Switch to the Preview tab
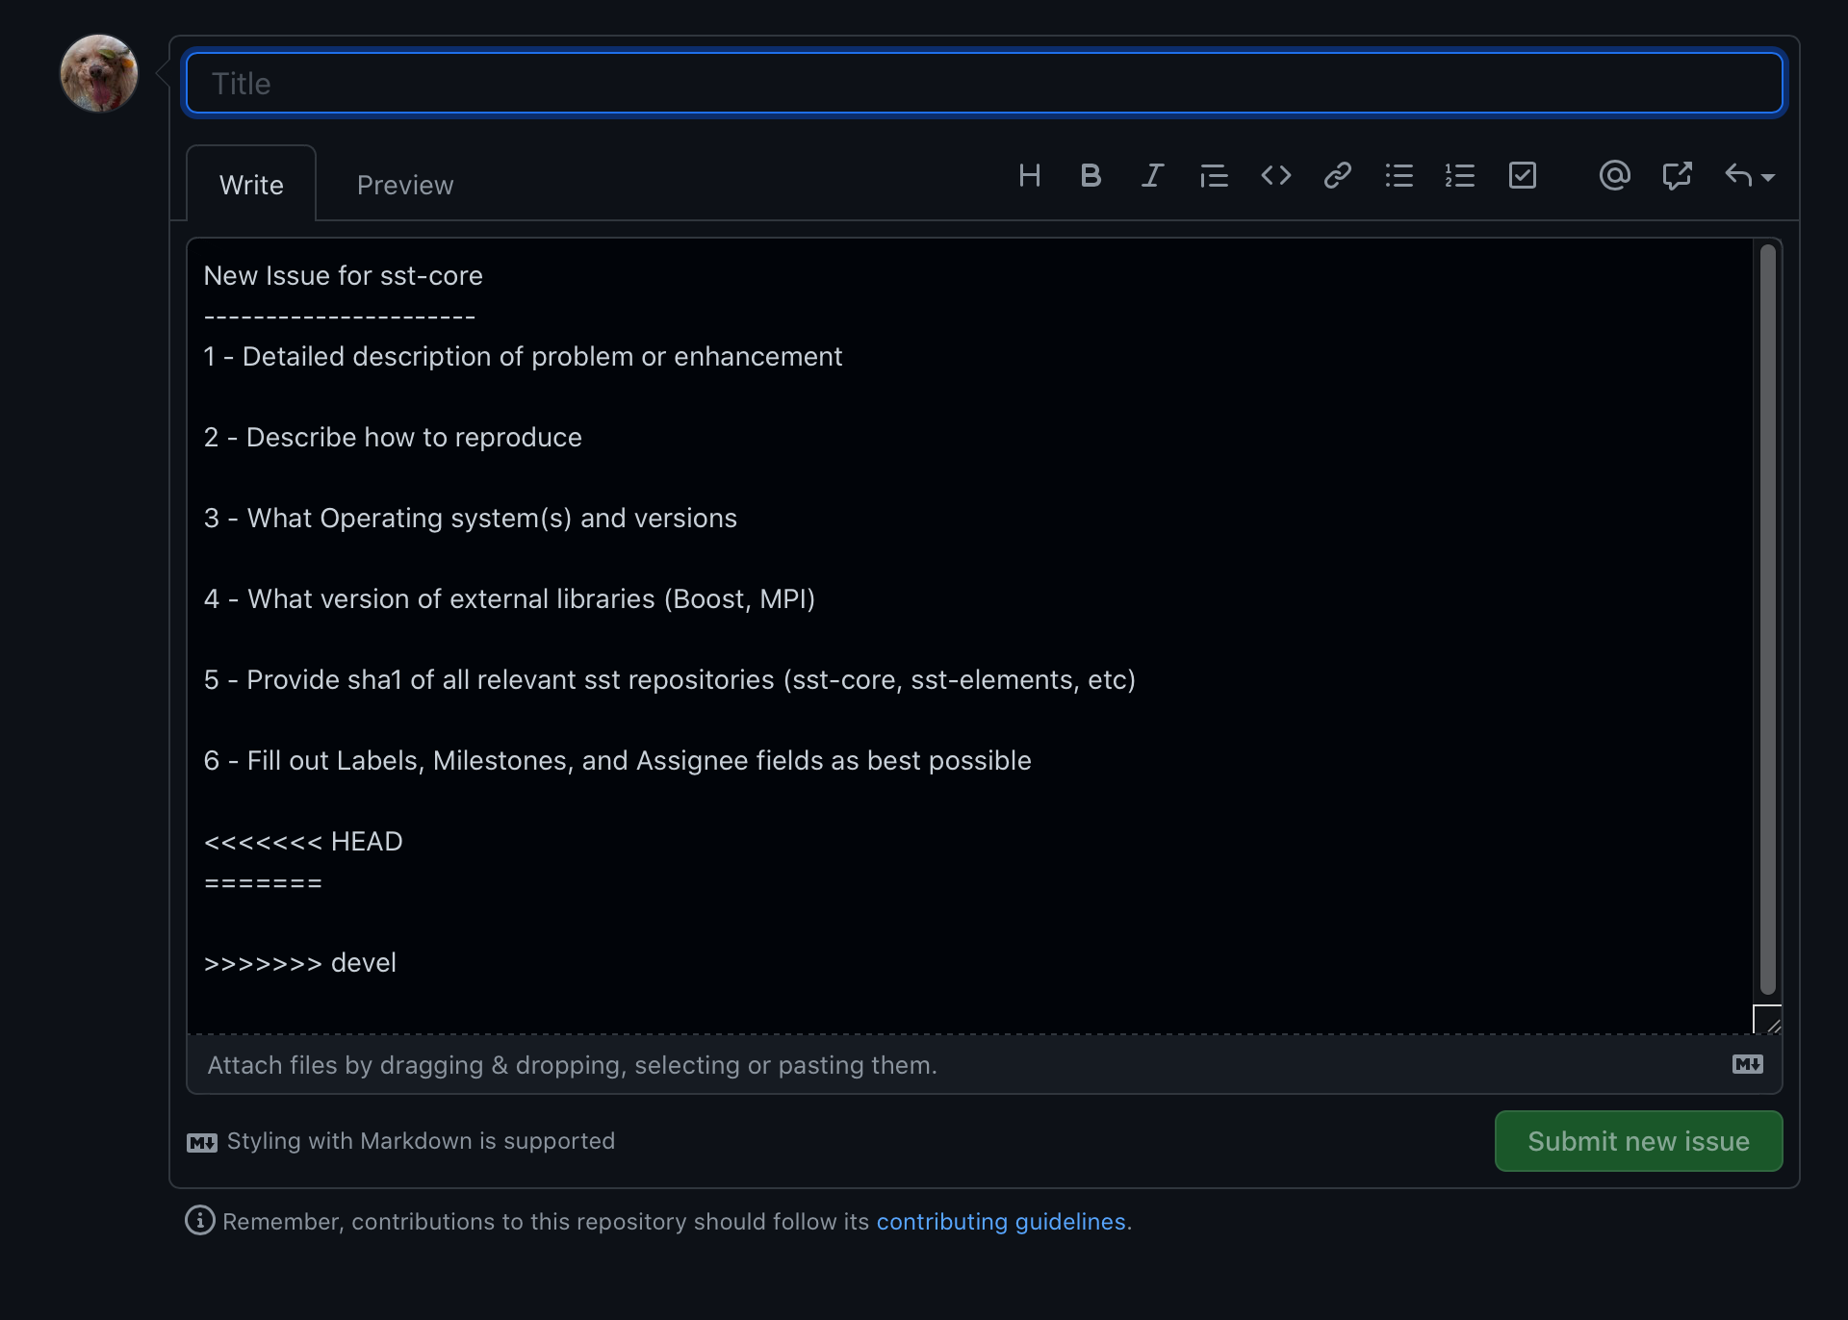The image size is (1848, 1320). coord(404,184)
